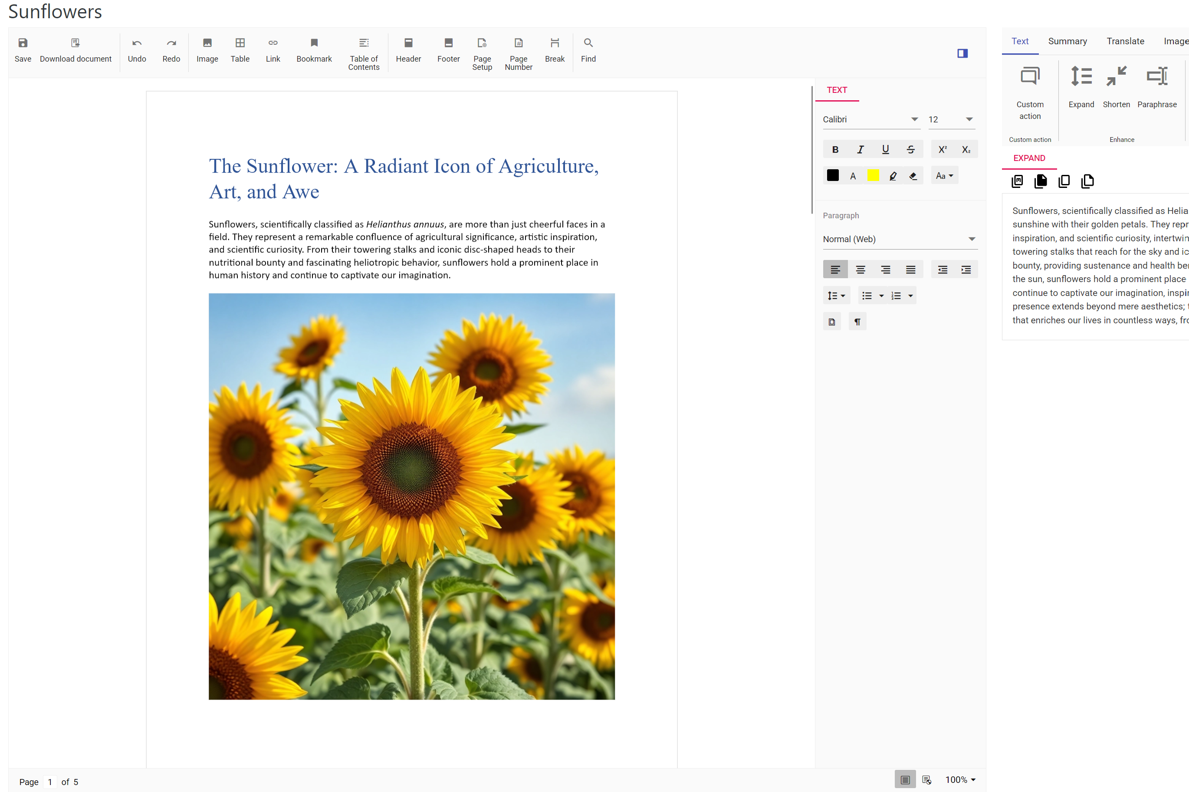Insert a Table of Contents

click(364, 53)
